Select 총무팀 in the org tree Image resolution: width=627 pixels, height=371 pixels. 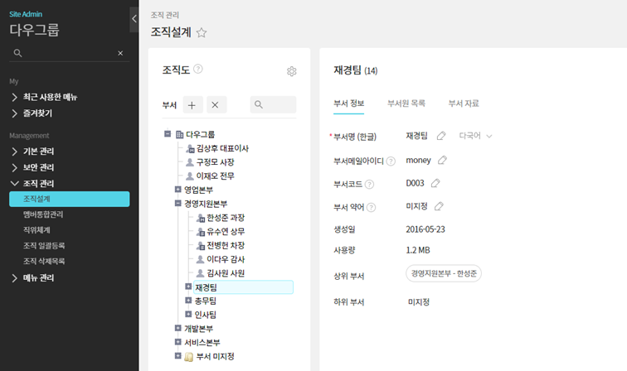point(206,301)
